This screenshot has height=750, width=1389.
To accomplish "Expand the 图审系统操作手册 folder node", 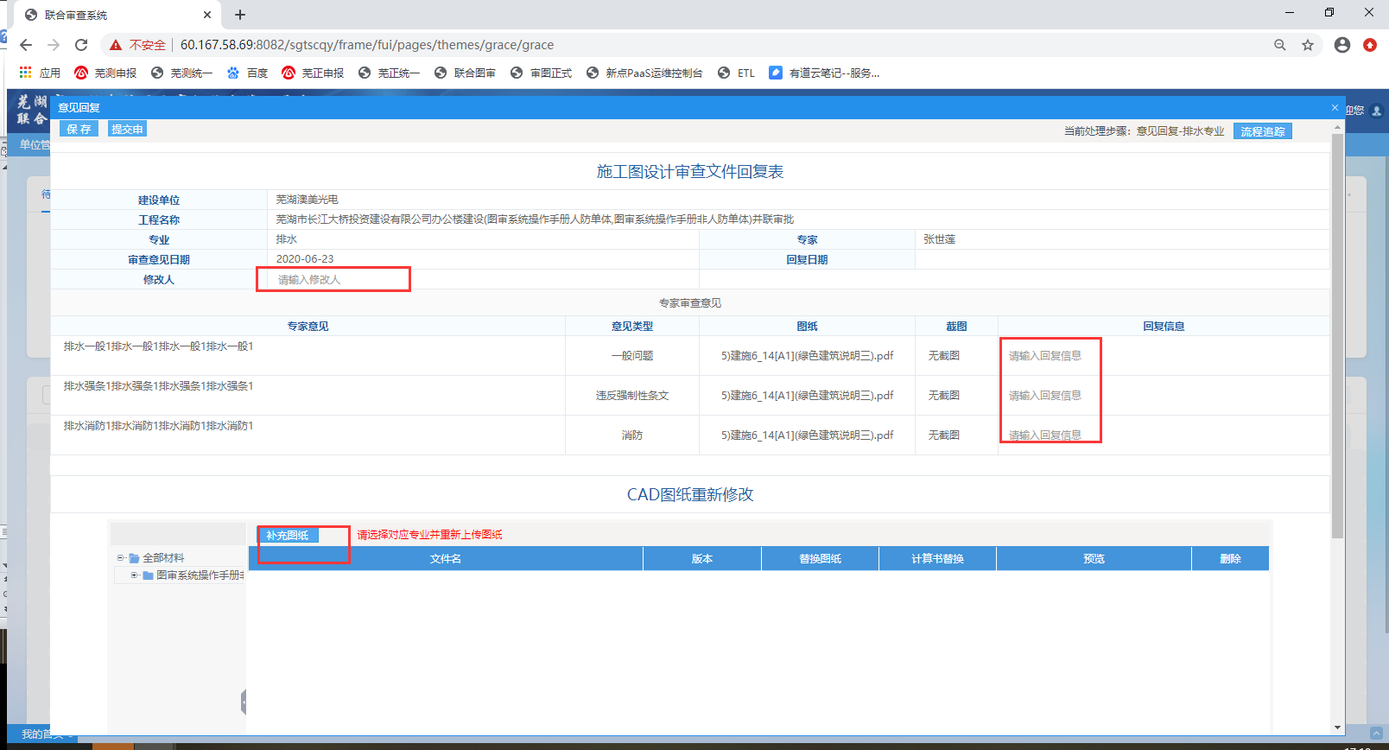I will [134, 575].
